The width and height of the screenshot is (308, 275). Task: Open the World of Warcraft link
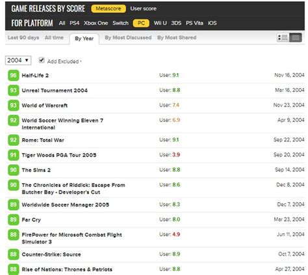tap(45, 106)
